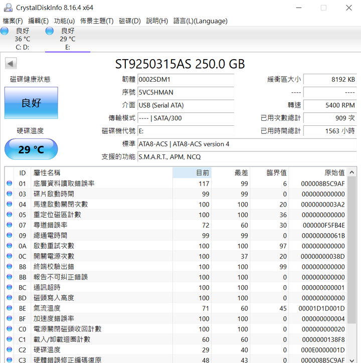Click scrollbar up arrow in attribute list
The width and height of the screenshot is (361, 363).
pyautogui.click(x=352, y=172)
